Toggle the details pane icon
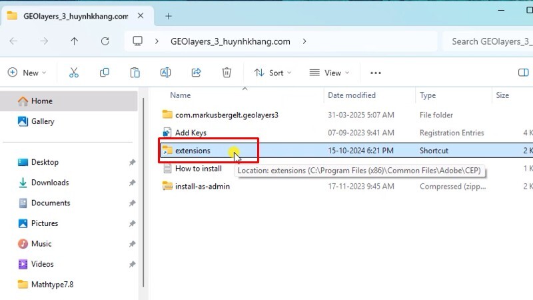This screenshot has width=533, height=300. [x=523, y=73]
